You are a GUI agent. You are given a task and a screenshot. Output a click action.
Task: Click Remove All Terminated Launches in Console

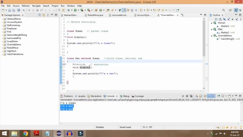(x=191, y=96)
